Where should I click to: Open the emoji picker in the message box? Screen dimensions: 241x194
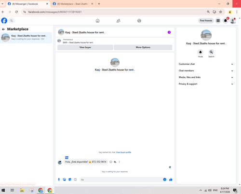tap(165, 180)
